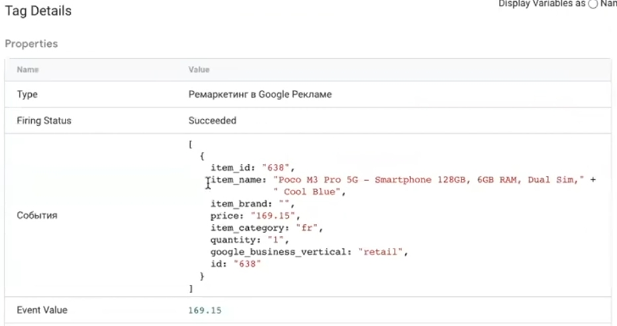Click the item_id "638" line

[x=252, y=168]
